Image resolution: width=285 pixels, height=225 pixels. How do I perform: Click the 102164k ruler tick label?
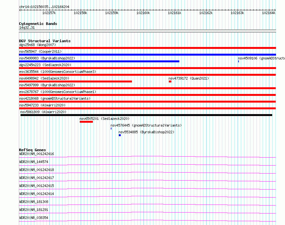(269, 13)
